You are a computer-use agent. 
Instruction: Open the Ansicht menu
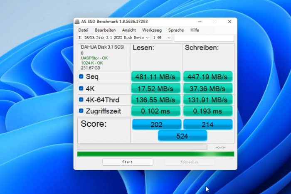[129, 30]
